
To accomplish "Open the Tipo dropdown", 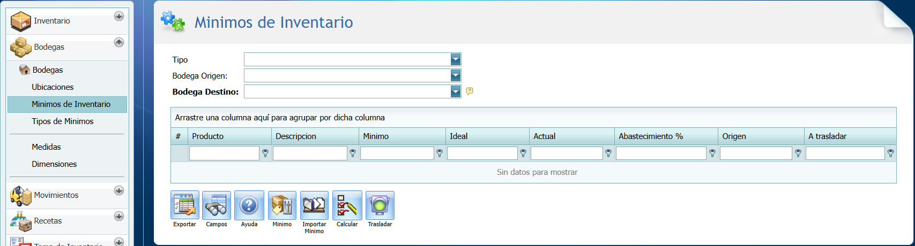I will point(456,59).
